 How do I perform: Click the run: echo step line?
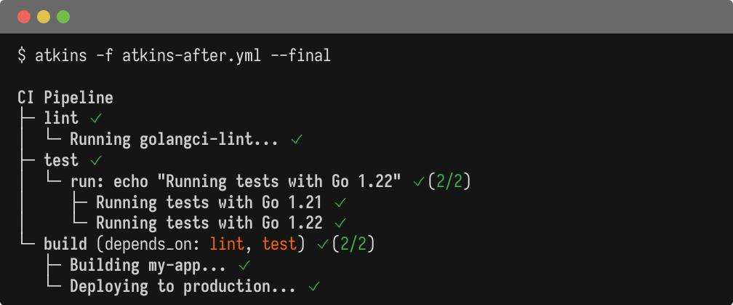236,181
